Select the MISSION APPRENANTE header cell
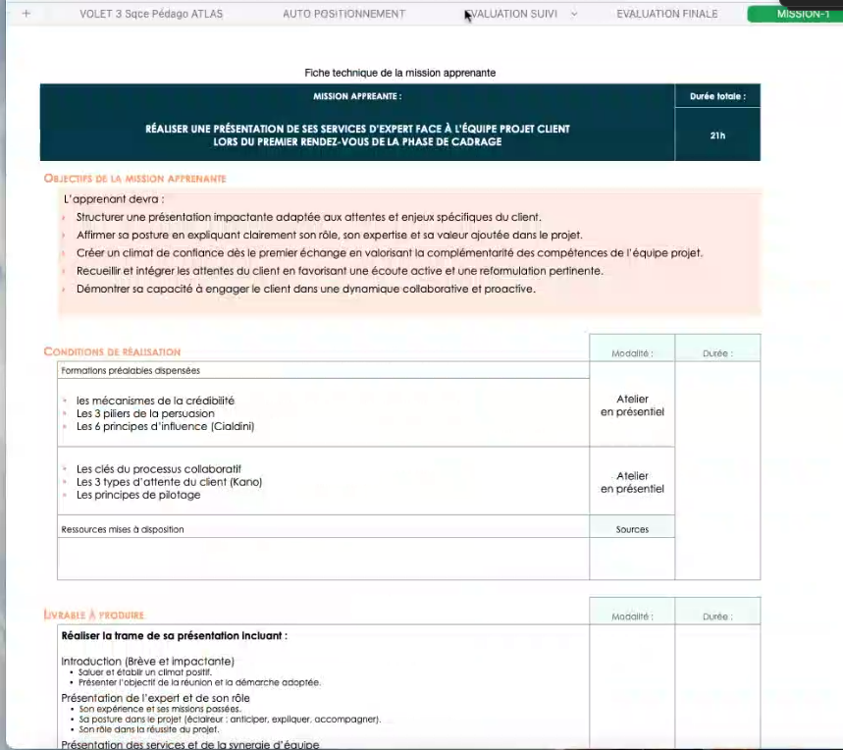This screenshot has width=843, height=750. [357, 96]
